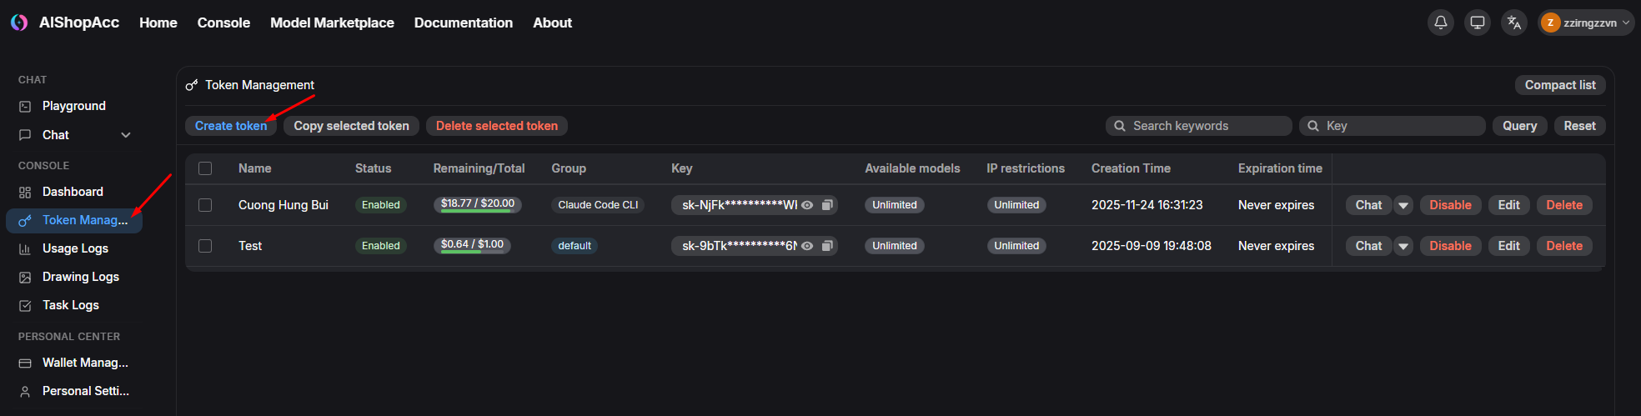Reveal the Cuong Hung Bui key with eye icon
The height and width of the screenshot is (416, 1641).
(807, 205)
